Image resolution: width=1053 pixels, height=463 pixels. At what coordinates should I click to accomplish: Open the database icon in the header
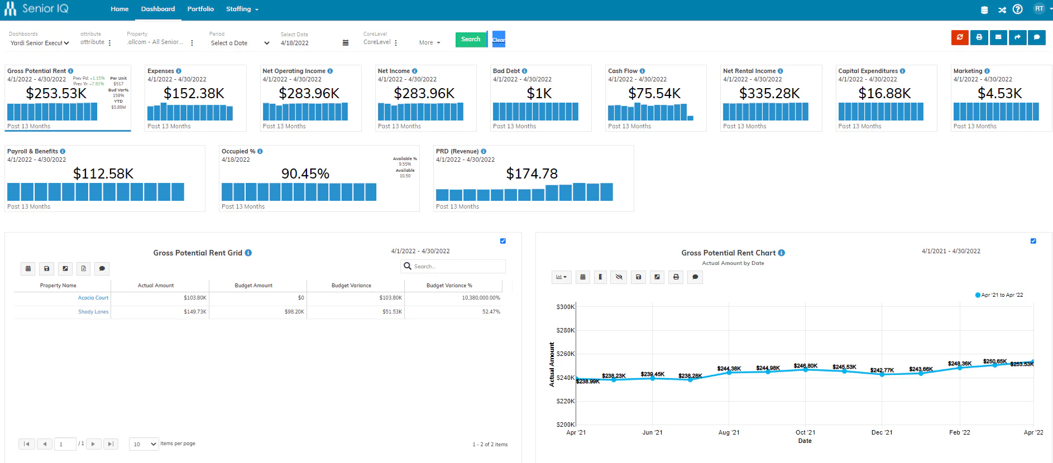coord(984,9)
